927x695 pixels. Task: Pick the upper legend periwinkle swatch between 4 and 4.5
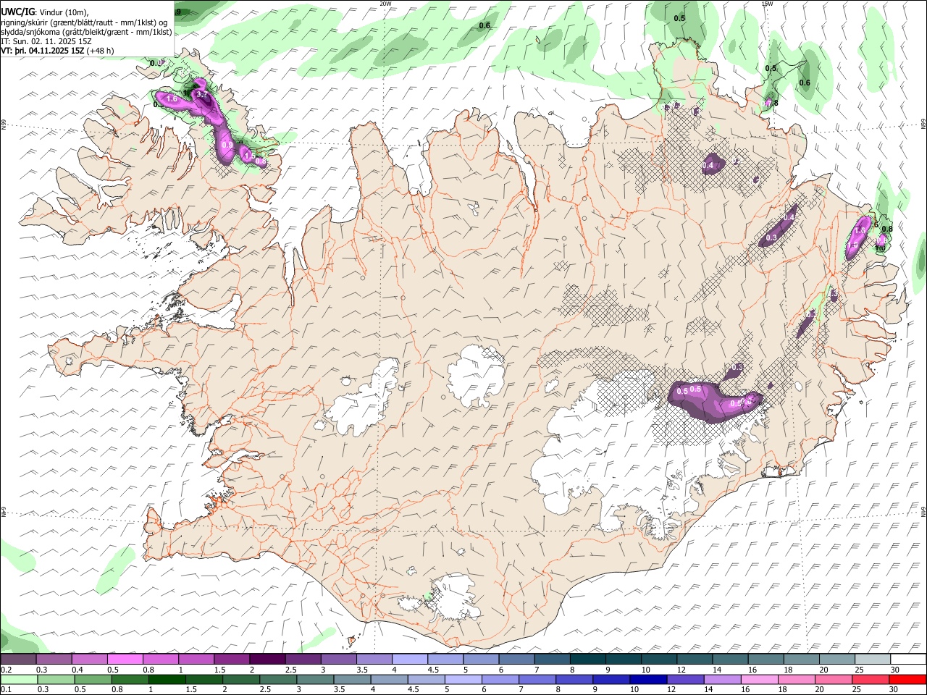[409, 659]
